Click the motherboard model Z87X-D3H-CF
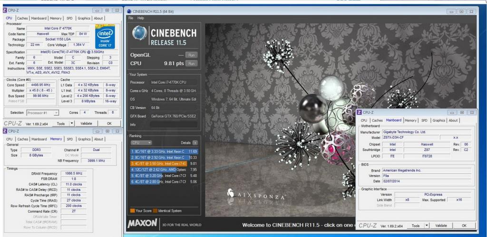 coord(410,138)
